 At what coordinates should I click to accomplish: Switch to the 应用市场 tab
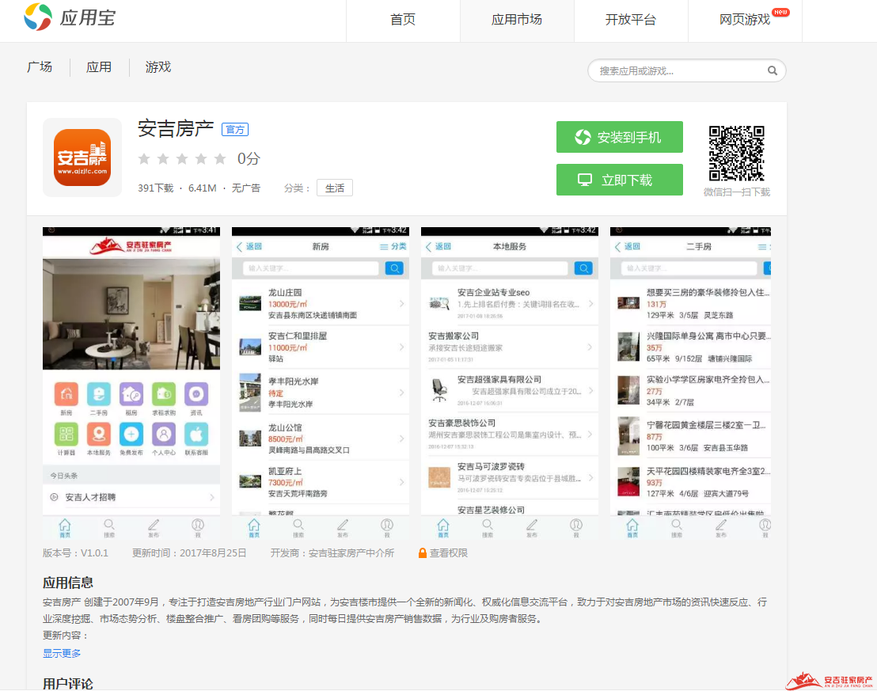coord(516,20)
